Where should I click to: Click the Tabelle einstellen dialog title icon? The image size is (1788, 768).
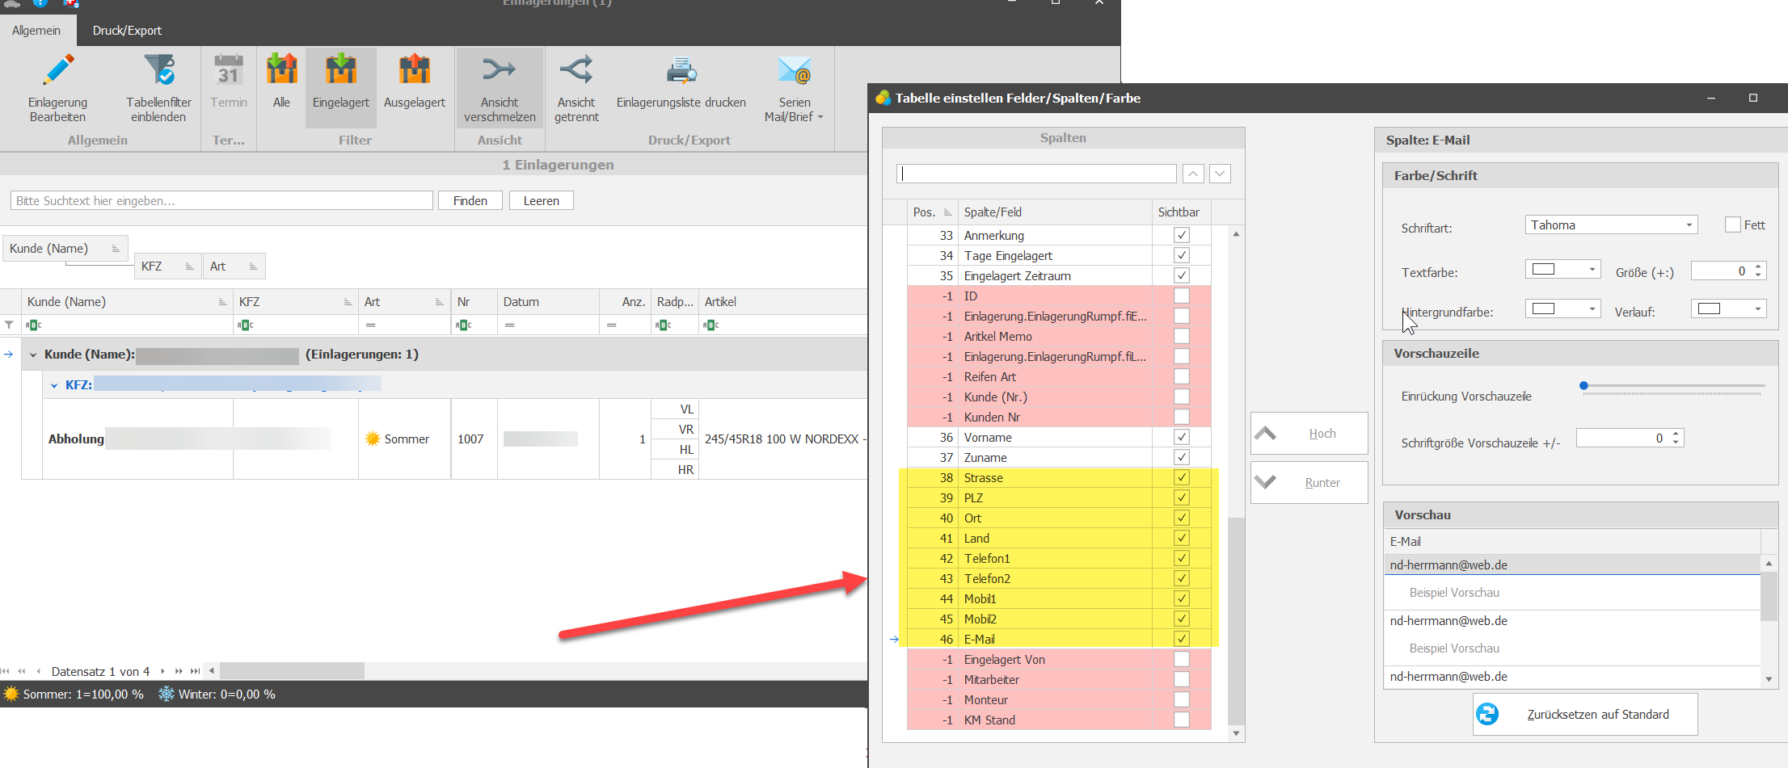[x=882, y=99]
